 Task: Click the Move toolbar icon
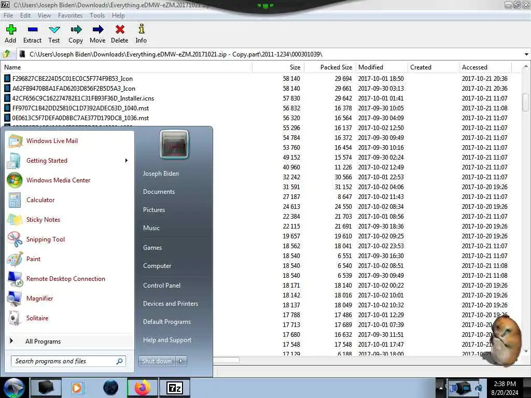point(97,34)
